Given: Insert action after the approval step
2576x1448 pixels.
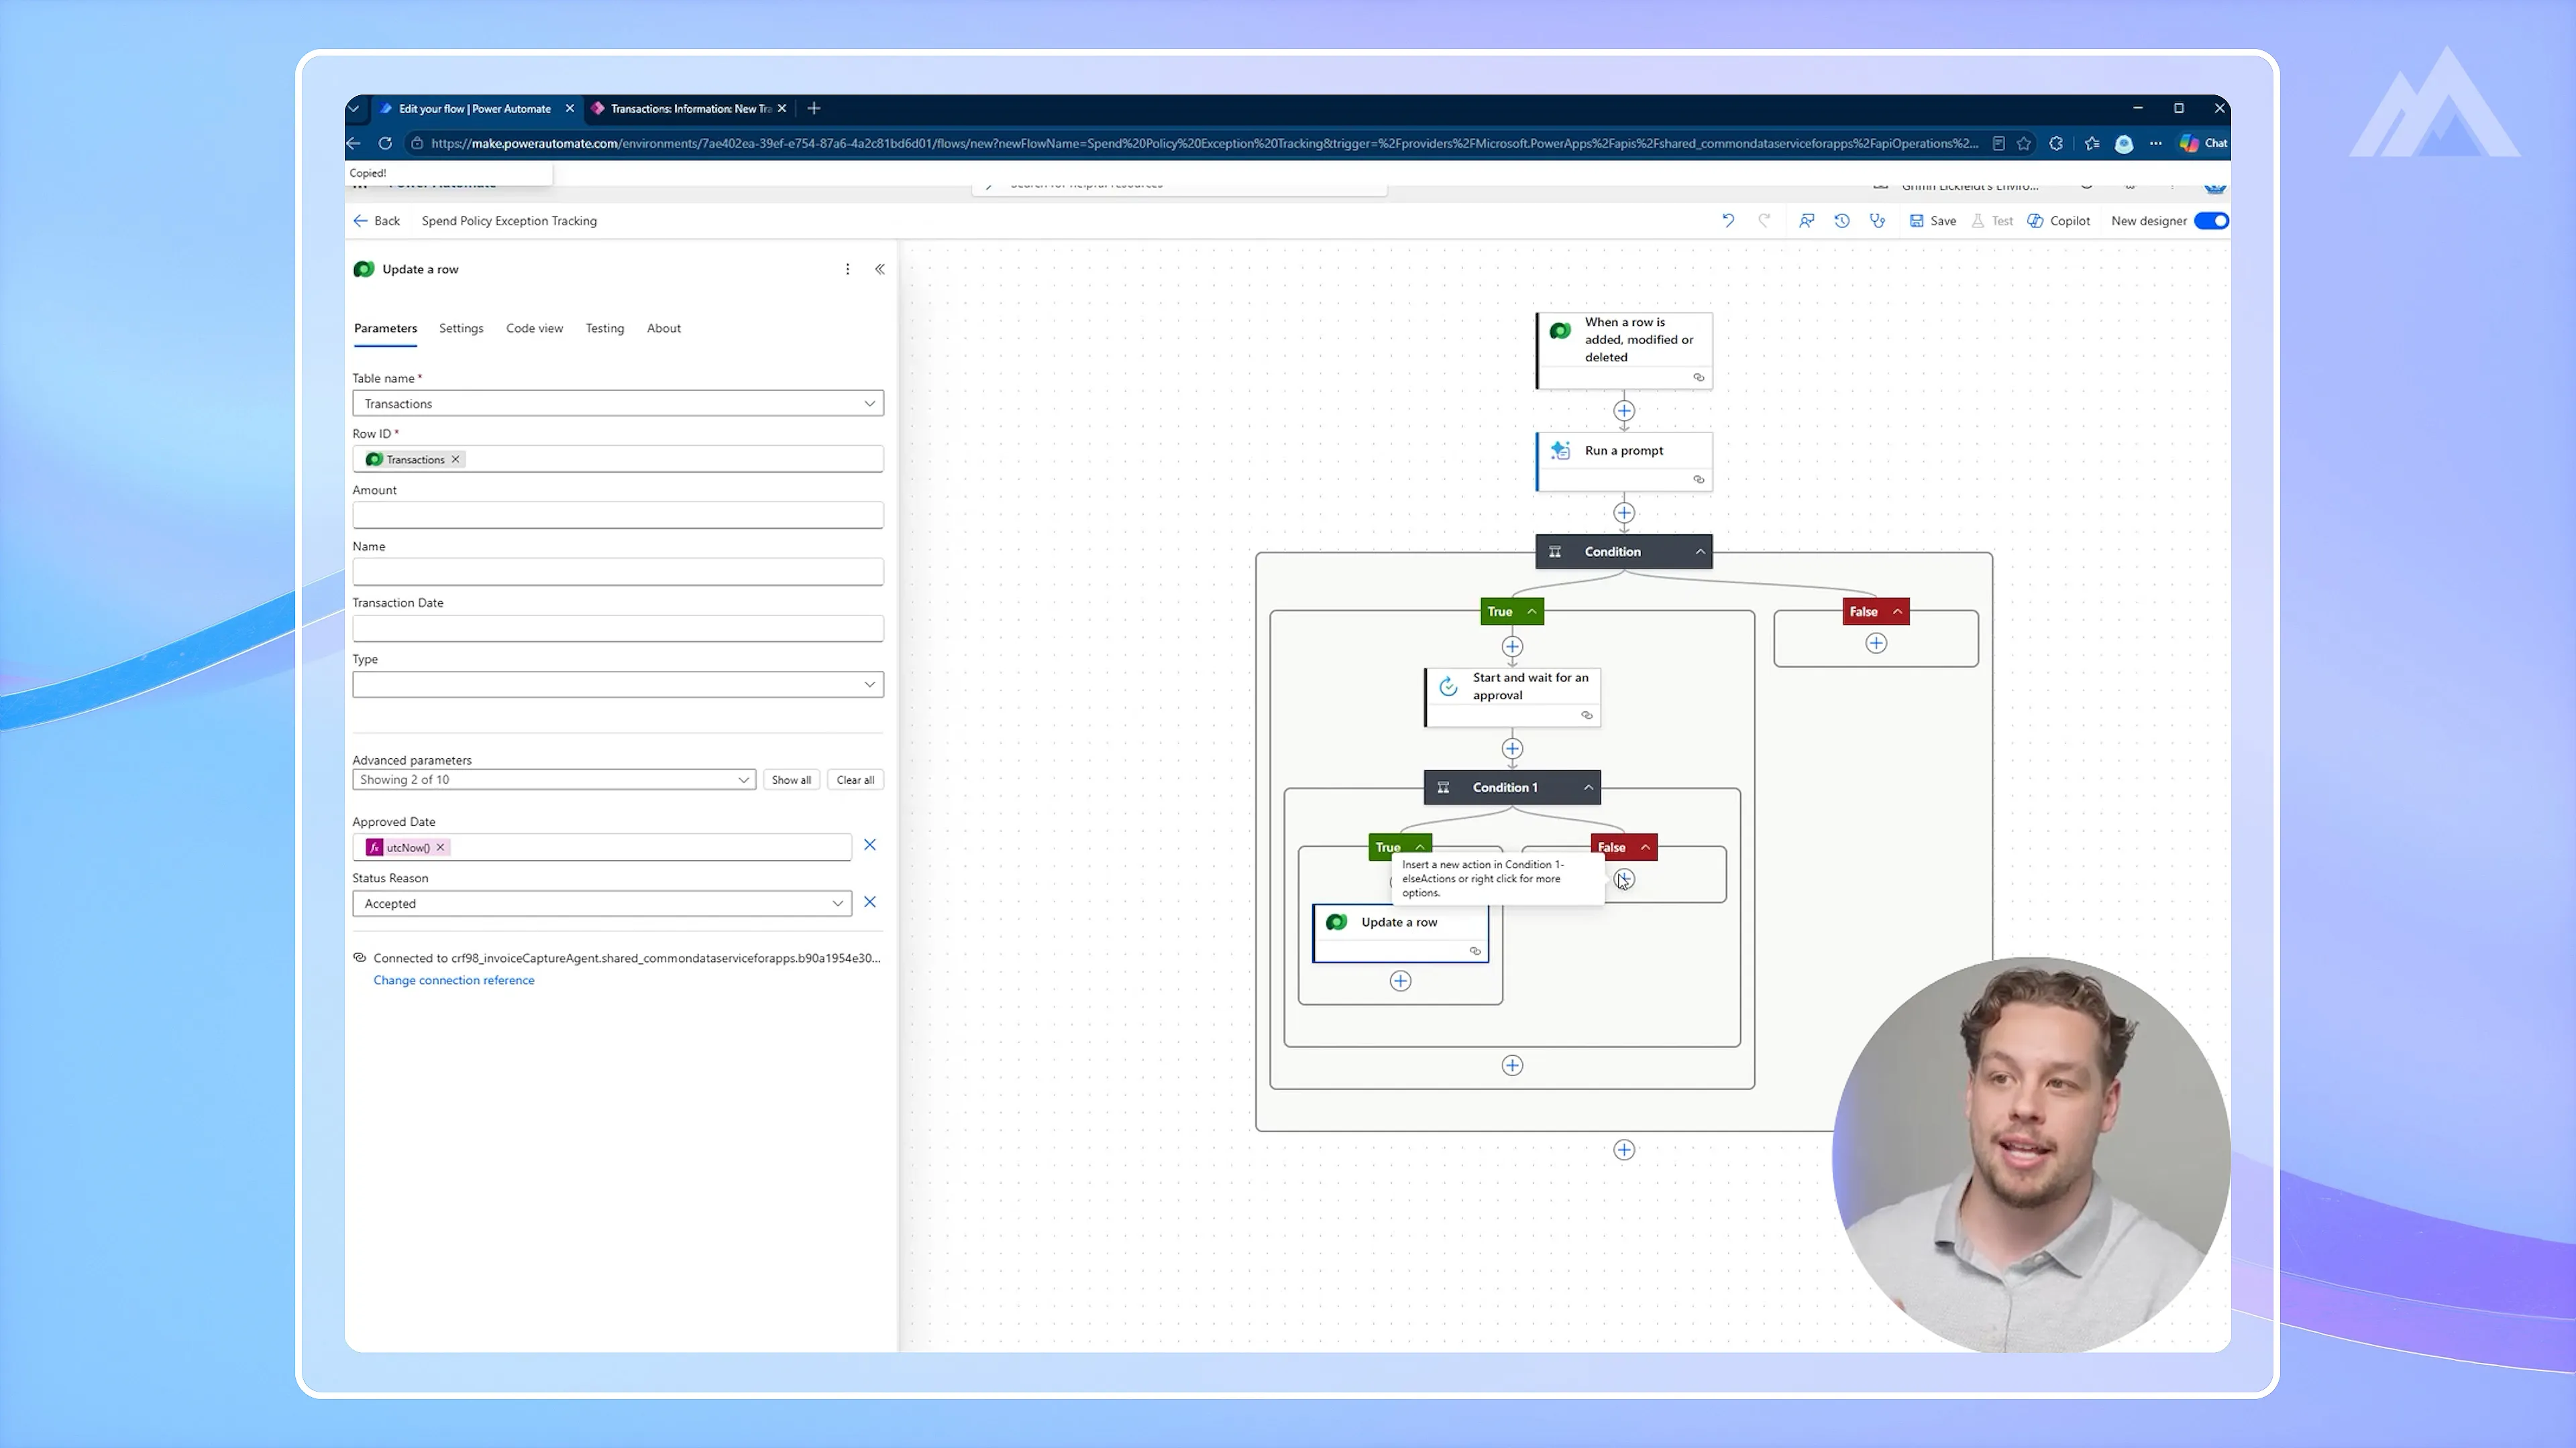Looking at the screenshot, I should tap(1512, 749).
